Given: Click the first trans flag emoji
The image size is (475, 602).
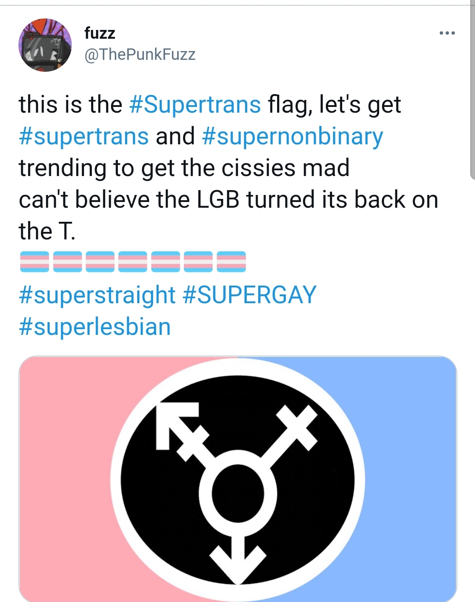Looking at the screenshot, I should [x=34, y=261].
